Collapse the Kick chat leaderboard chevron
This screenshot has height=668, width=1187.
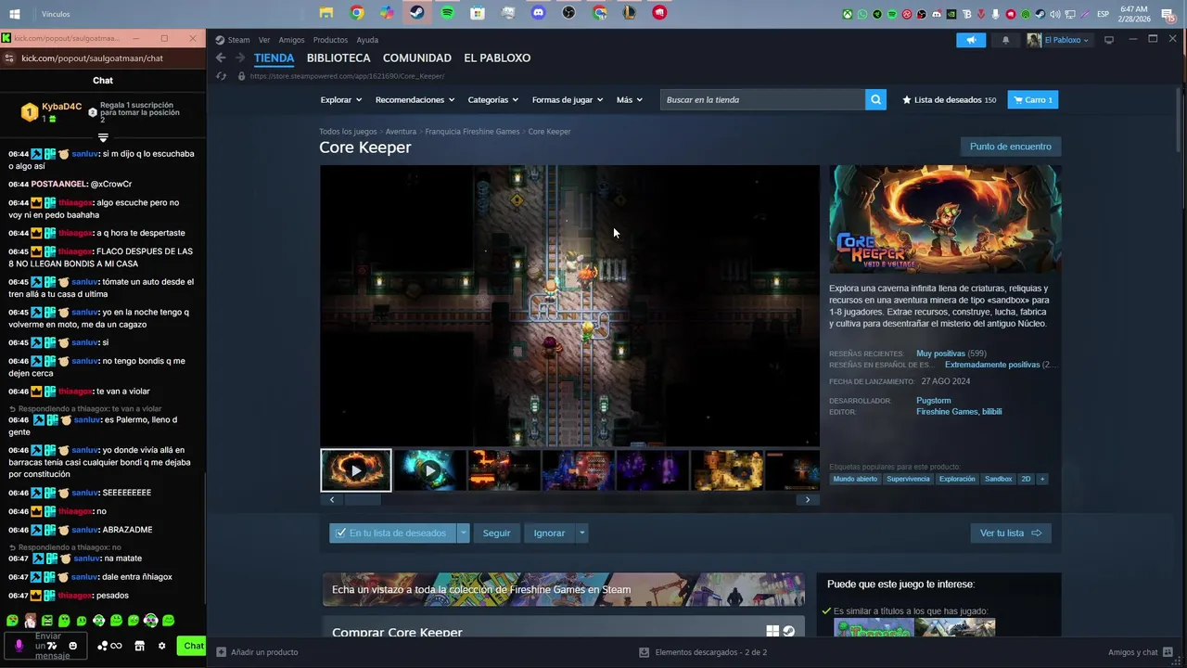click(x=103, y=137)
